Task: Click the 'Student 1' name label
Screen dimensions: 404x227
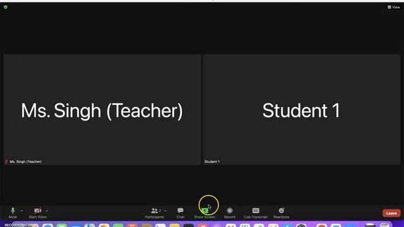Action: click(212, 161)
